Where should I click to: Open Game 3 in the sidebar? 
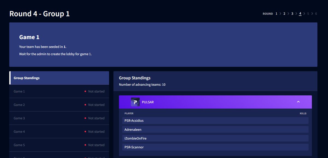coord(59,118)
